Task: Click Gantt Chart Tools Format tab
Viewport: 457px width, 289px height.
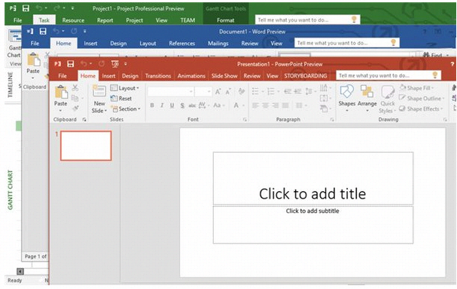Action: (x=226, y=20)
